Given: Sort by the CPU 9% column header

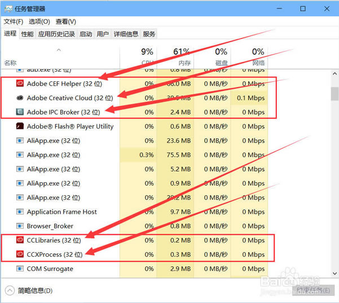Looking at the screenshot, I should (x=138, y=56).
